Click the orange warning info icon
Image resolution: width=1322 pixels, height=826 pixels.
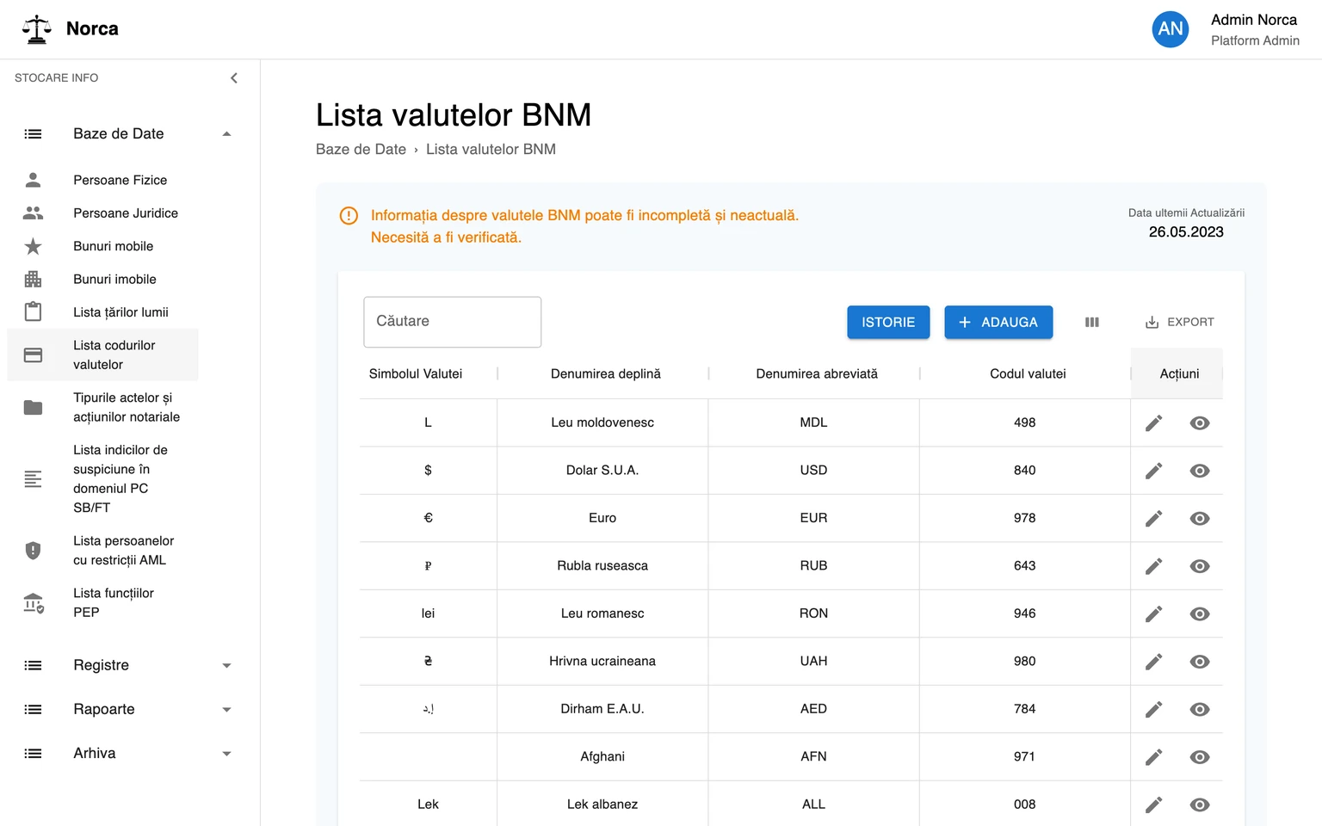[x=349, y=216]
